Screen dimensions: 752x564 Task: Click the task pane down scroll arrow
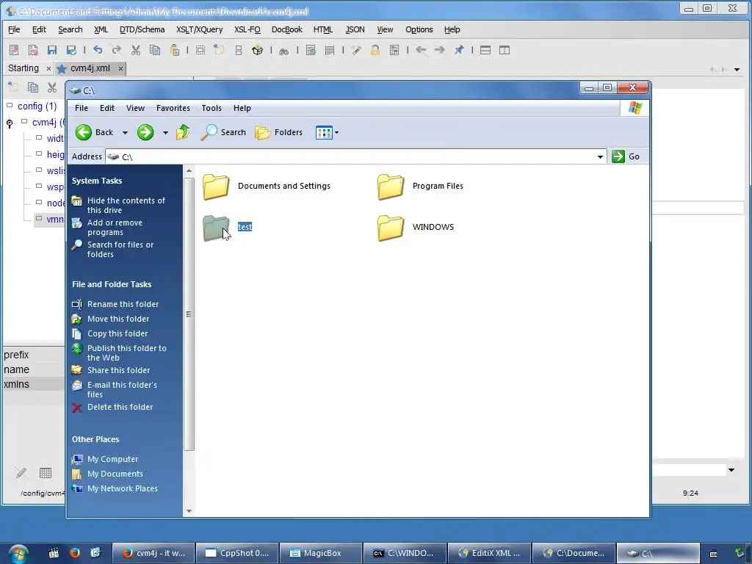click(189, 511)
